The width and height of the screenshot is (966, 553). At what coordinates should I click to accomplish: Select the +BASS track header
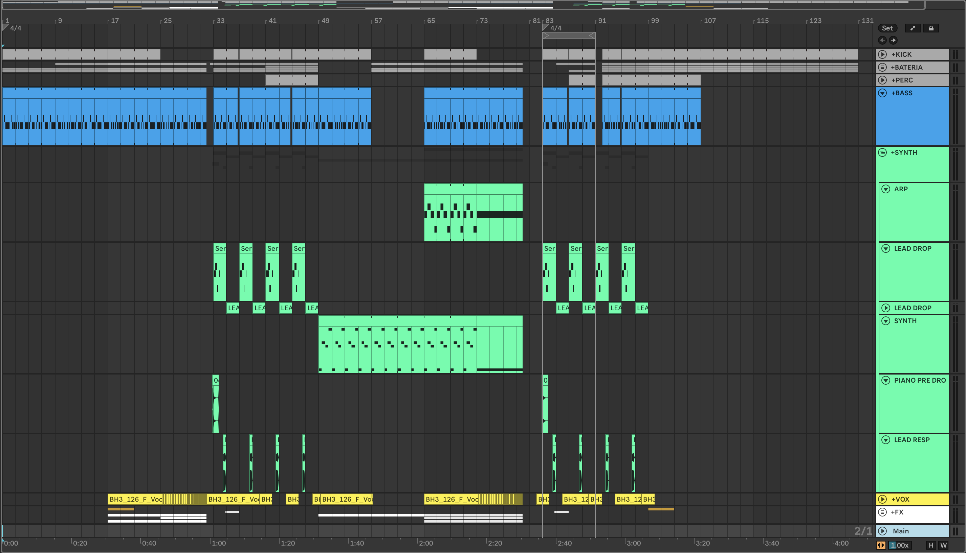(912, 116)
